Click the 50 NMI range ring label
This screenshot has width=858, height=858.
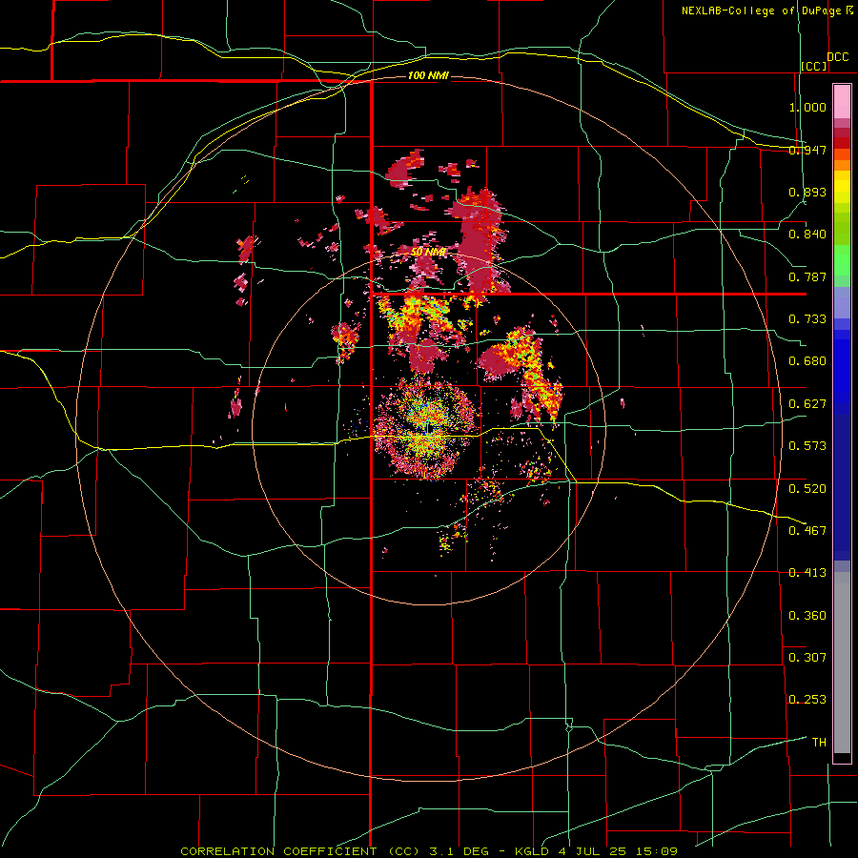pyautogui.click(x=428, y=253)
